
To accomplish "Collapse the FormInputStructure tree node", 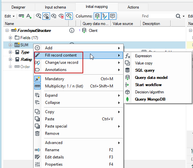I will point(7,30).
